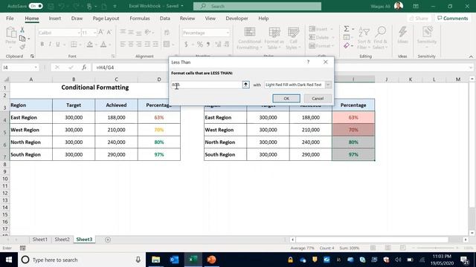The height and width of the screenshot is (267, 476).
Task: Click the Insert cells button
Action: (321, 29)
